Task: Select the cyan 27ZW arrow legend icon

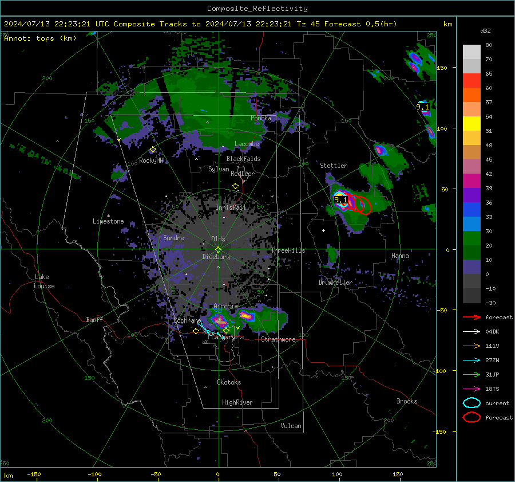Action: coord(472,360)
